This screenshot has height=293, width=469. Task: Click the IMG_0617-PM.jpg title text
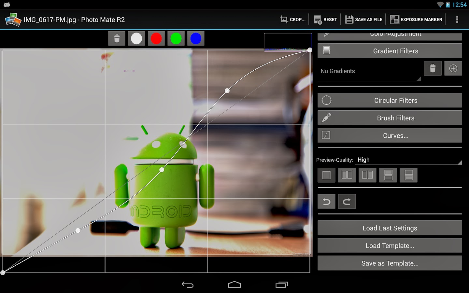(x=74, y=20)
